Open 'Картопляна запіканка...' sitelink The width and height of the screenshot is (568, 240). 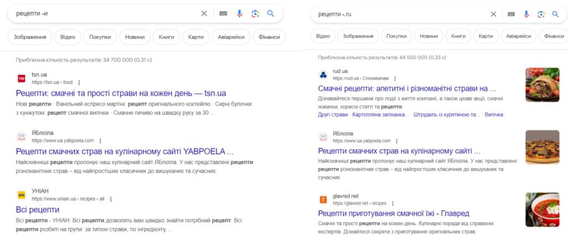[381, 115]
